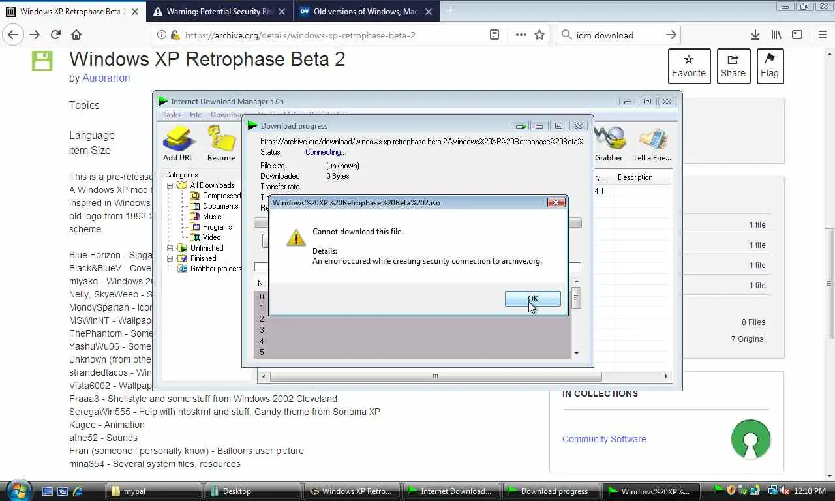This screenshot has width=835, height=501.
Task: Click the 'idm download' search field
Action: (616, 35)
